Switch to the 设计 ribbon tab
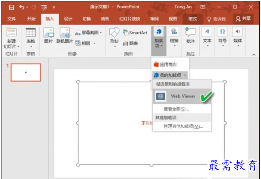This screenshot has height=179, width=261. point(68,19)
